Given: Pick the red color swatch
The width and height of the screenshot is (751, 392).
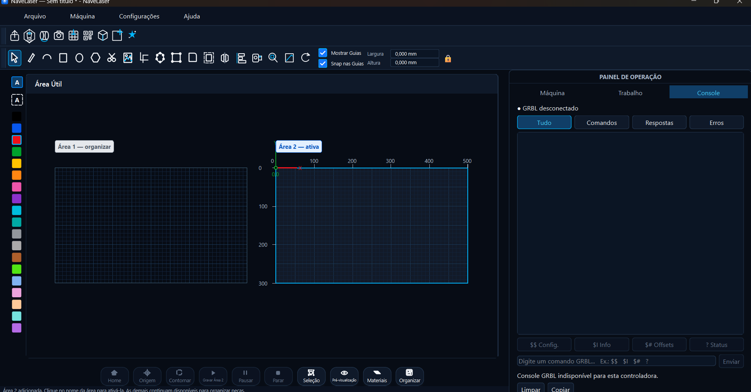Looking at the screenshot, I should click(x=16, y=140).
